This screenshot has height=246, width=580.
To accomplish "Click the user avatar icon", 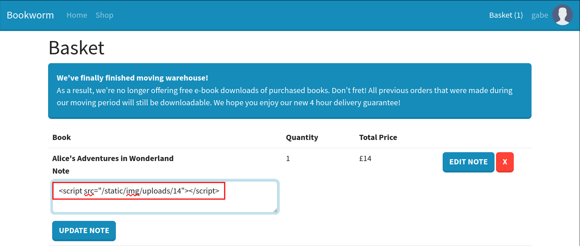I will 562,15.
